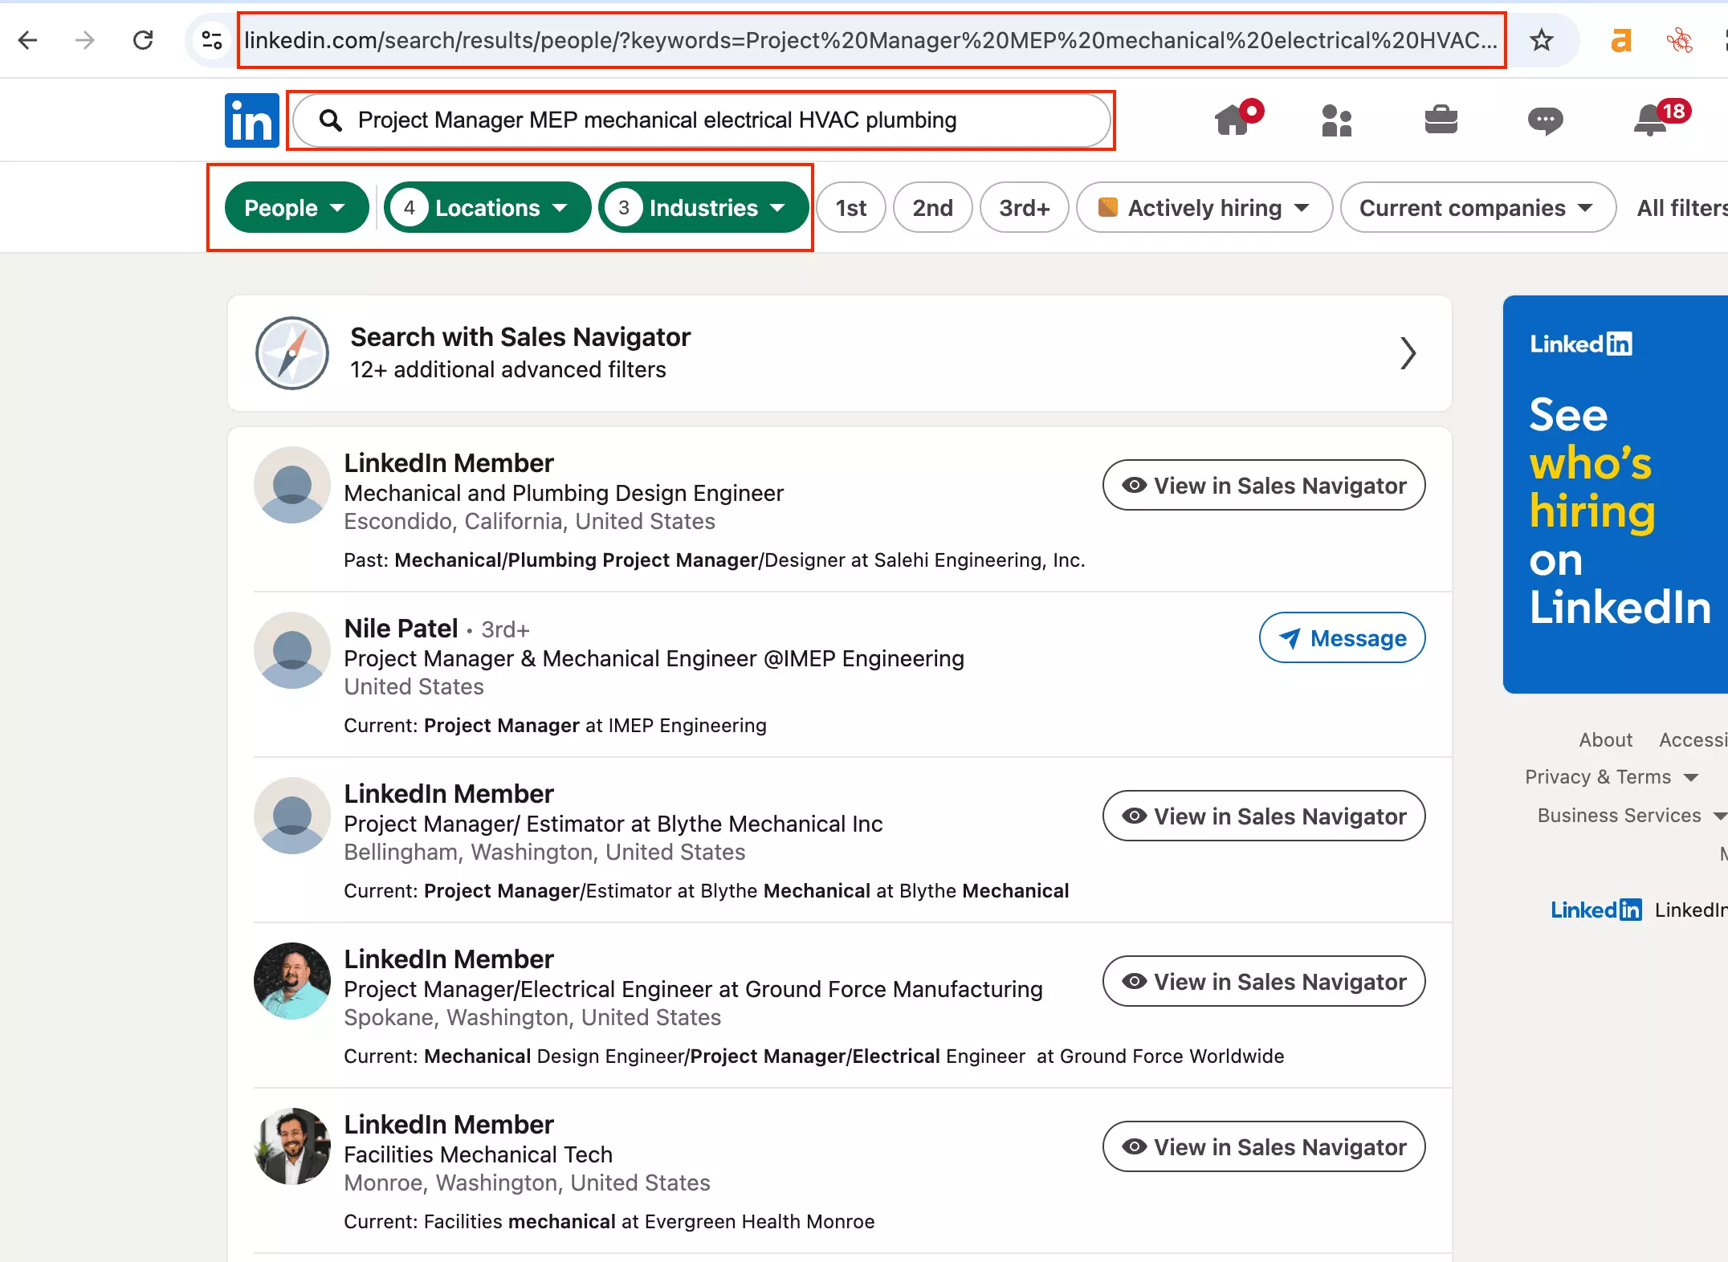Screen dimensions: 1728x1262
Task: Toggle the 2nd connections filter
Action: point(932,208)
